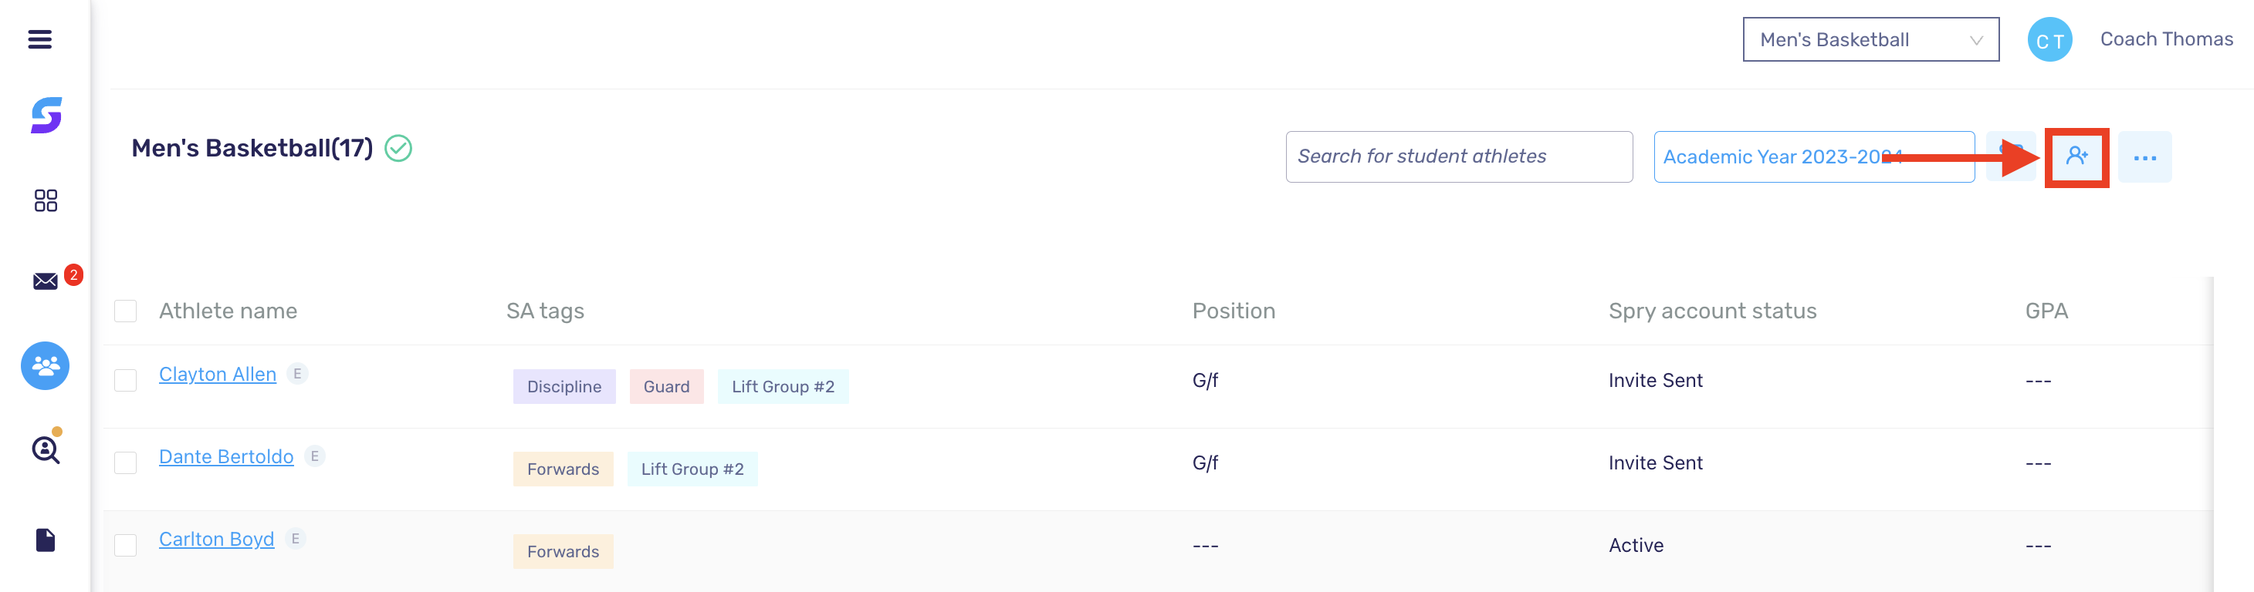Open the athlete search magnifier icon
The image size is (2254, 592).
(46, 449)
